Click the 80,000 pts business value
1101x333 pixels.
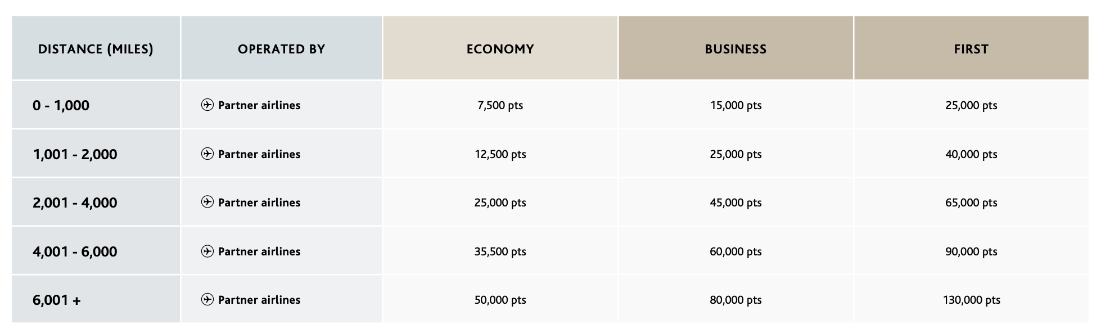pyautogui.click(x=735, y=300)
